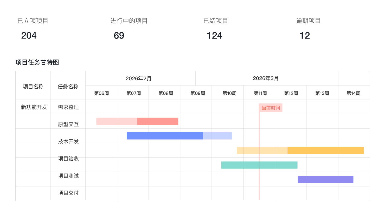Viewport: 385px width, 209px height.
Task: Open the 进行中的项目 count of 69
Action: point(119,36)
